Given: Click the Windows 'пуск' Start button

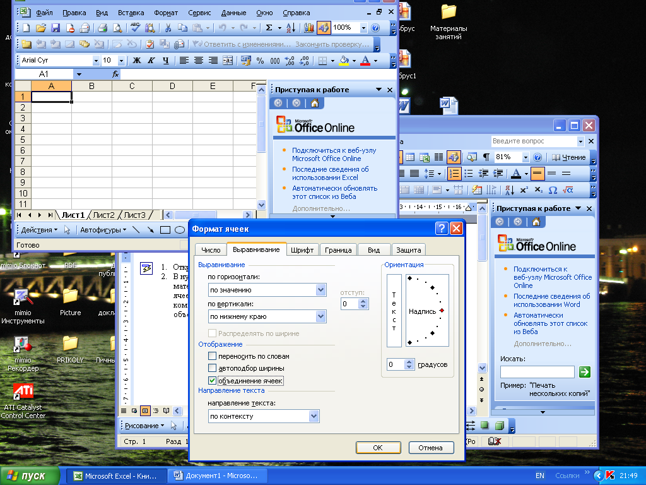Looking at the screenshot, I should [x=30, y=476].
